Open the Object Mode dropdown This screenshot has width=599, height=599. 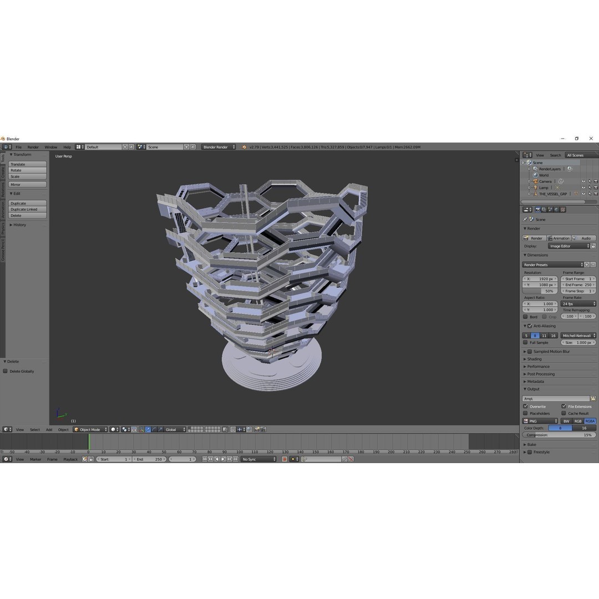tap(90, 429)
